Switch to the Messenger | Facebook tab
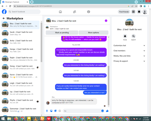The width and height of the screenshot is (151, 121). [15, 2]
